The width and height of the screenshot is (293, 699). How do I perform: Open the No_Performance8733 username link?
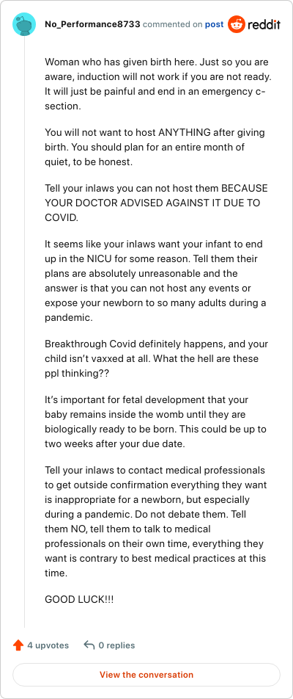[x=93, y=24]
